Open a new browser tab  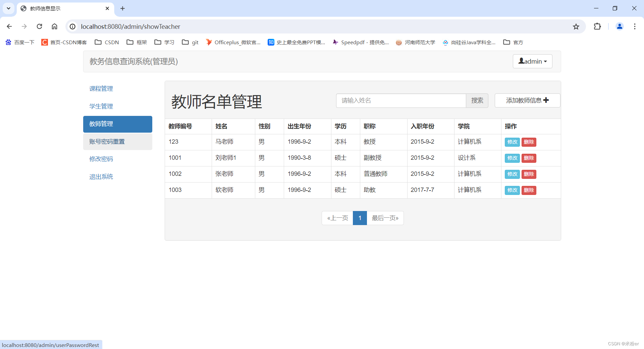point(122,8)
